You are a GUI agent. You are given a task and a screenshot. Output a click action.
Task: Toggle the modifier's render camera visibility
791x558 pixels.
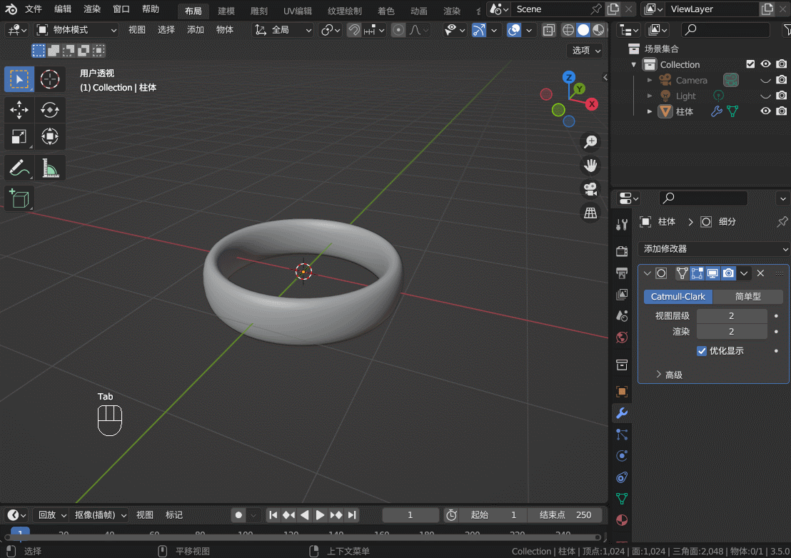click(727, 273)
